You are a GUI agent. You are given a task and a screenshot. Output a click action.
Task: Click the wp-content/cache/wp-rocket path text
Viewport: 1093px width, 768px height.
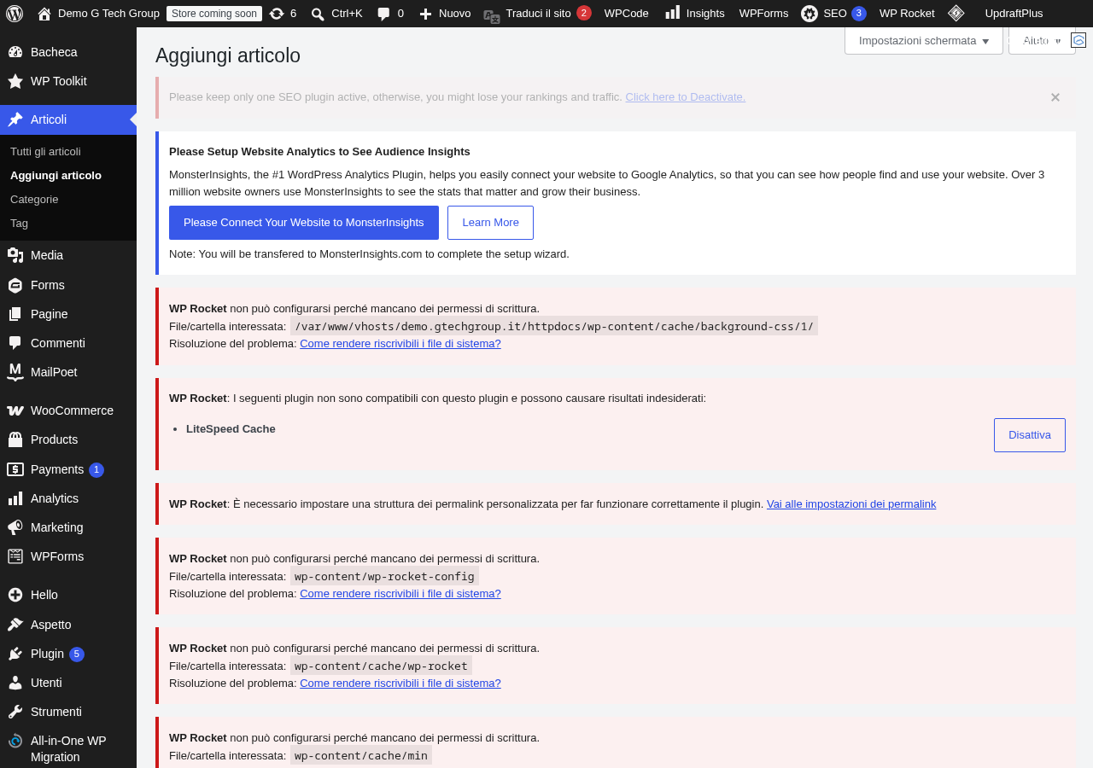pyautogui.click(x=381, y=666)
